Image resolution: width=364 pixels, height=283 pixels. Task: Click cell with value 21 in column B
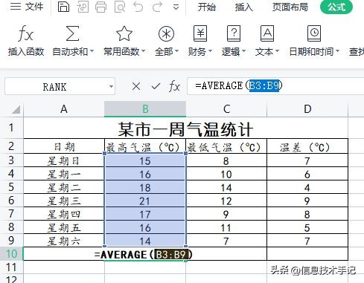pyautogui.click(x=145, y=201)
